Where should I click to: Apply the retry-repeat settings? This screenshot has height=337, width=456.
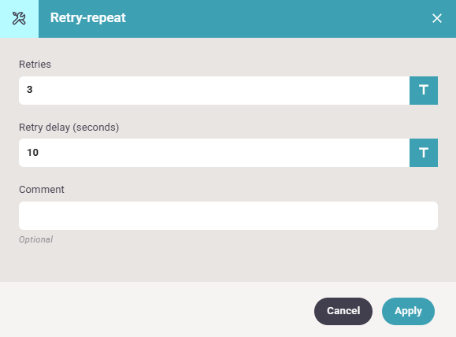408,311
